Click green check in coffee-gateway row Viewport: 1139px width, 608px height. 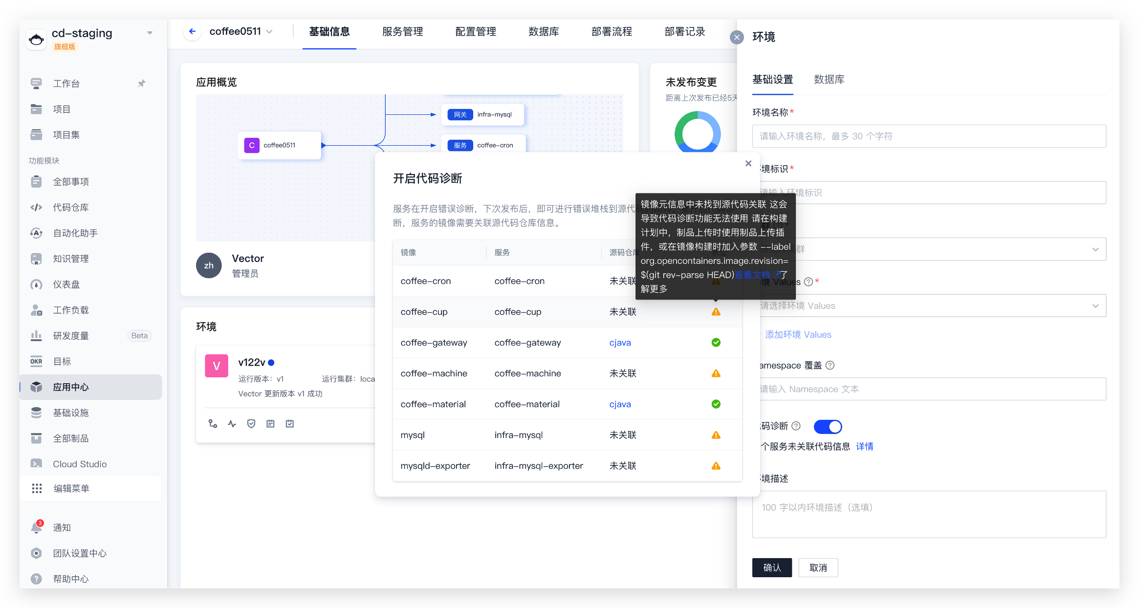(x=716, y=343)
